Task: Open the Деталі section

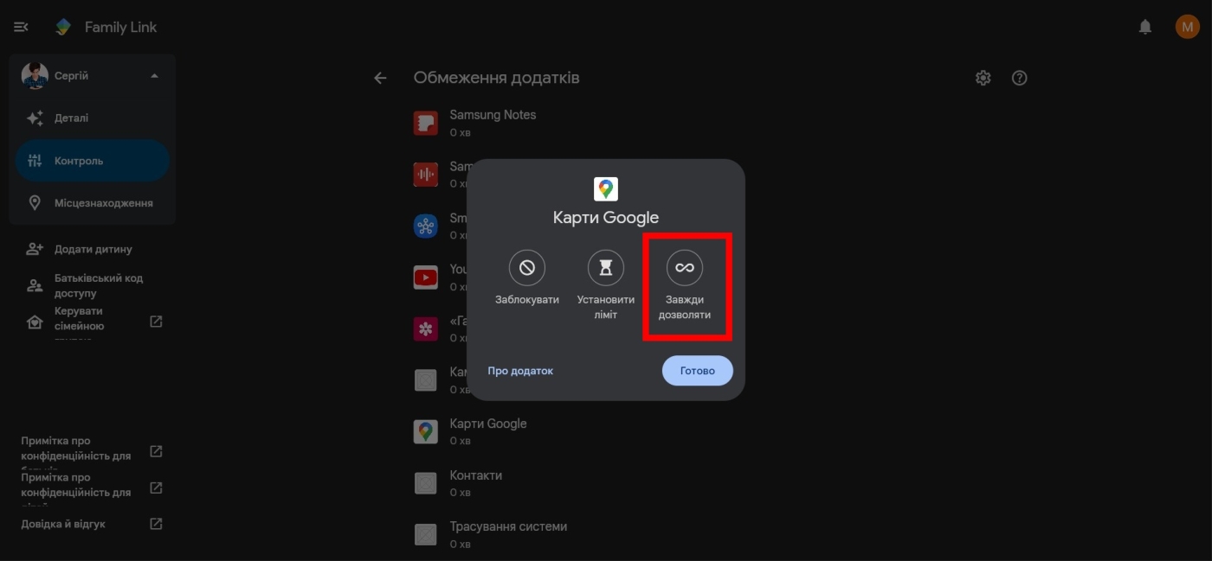Action: [92, 118]
